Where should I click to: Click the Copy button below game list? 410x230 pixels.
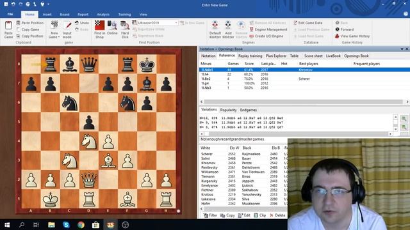click(x=227, y=215)
